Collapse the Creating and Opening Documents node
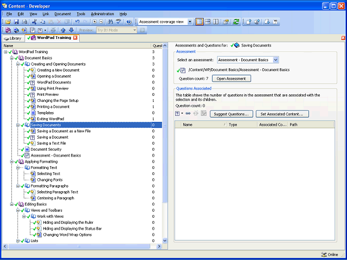The width and height of the screenshot is (347, 260). pyautogui.click(x=18, y=64)
